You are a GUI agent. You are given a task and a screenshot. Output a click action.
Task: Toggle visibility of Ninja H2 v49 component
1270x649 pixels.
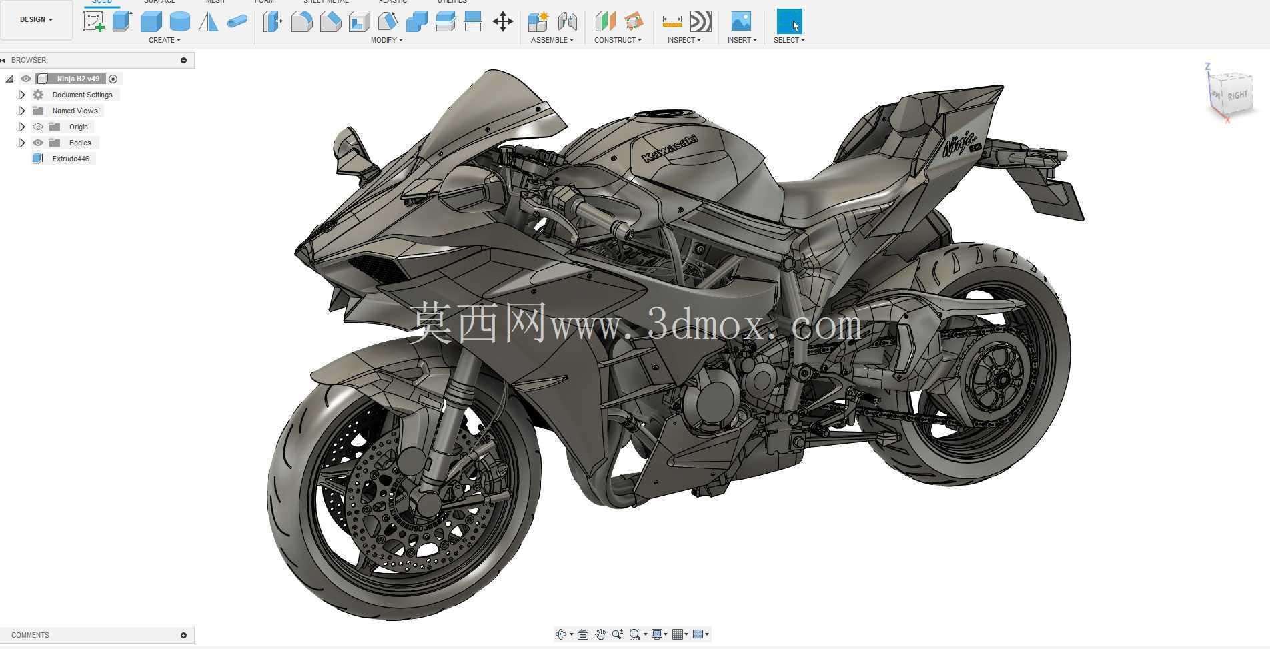[x=26, y=79]
